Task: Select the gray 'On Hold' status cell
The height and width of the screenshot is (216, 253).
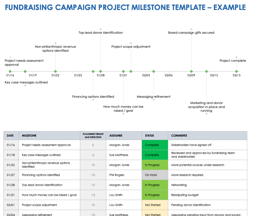Action: pos(155,175)
